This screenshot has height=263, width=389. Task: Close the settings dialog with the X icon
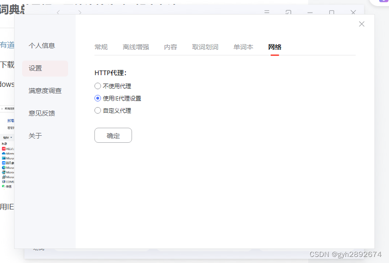pos(361,24)
